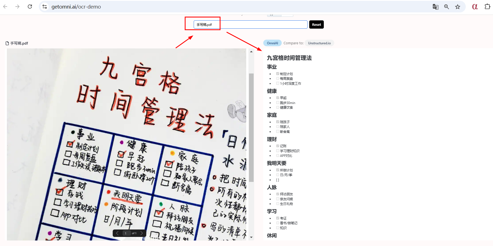Go to next PDF page arrow
The width and height of the screenshot is (493, 246).
pos(142,233)
